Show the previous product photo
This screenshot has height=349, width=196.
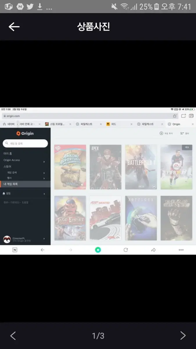tap(13, 336)
